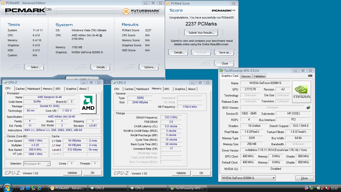Image resolution: width=341 pixels, height=192 pixels.
Task: Click Details button in PCMark Score window
Action: tap(179, 52)
